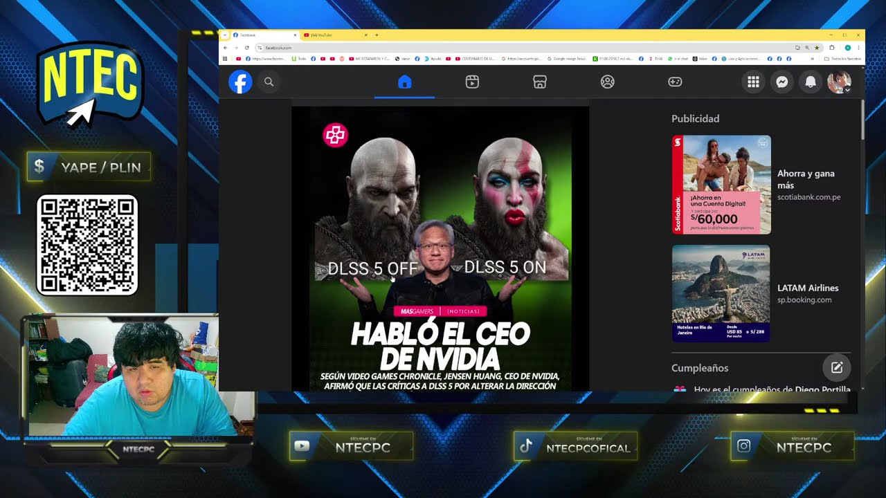Open the Facebook Marketplace tab
886x498 pixels.
[540, 82]
